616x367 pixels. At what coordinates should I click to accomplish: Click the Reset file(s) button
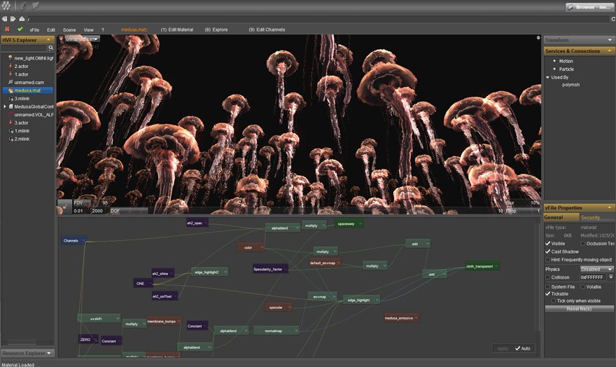point(579,309)
